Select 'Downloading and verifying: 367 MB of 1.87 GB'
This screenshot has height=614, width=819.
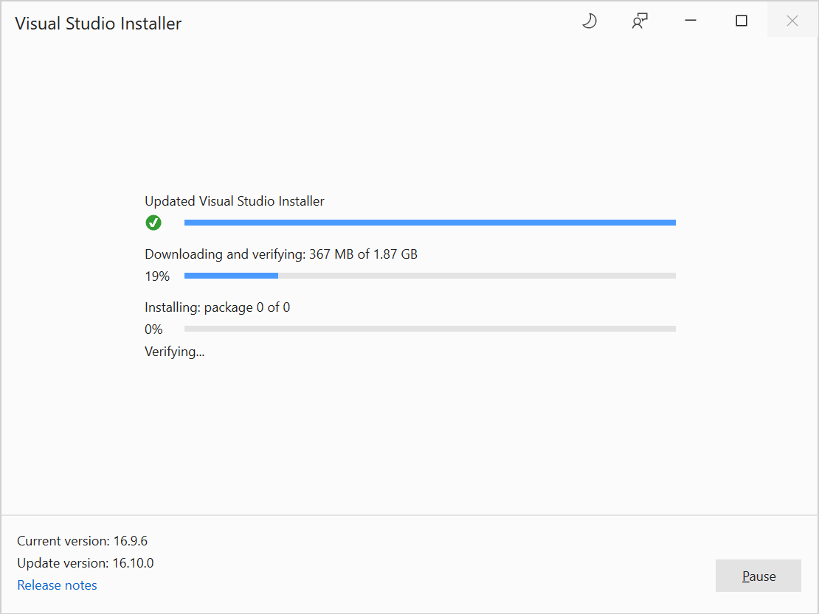pos(281,254)
